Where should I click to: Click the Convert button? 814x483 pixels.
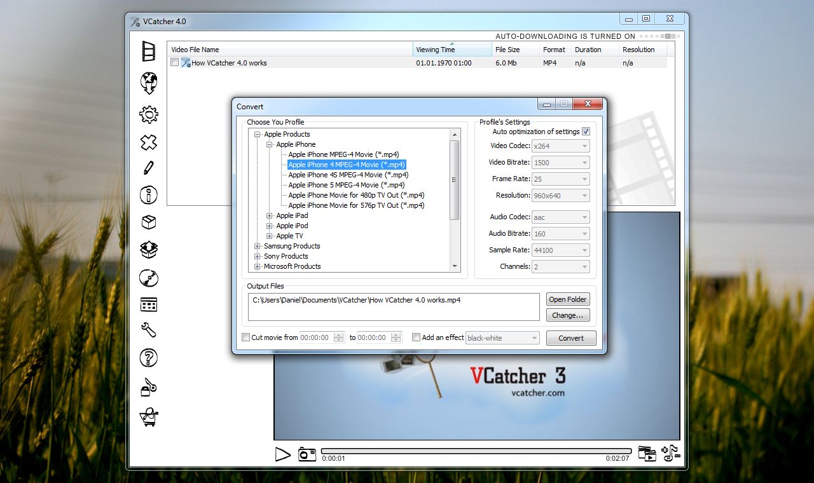click(571, 338)
